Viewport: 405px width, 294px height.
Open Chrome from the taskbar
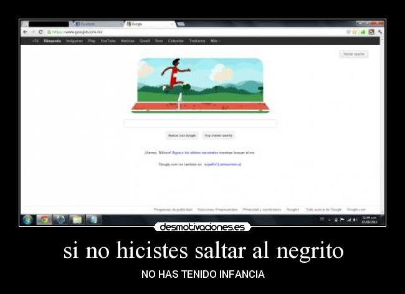click(x=44, y=220)
